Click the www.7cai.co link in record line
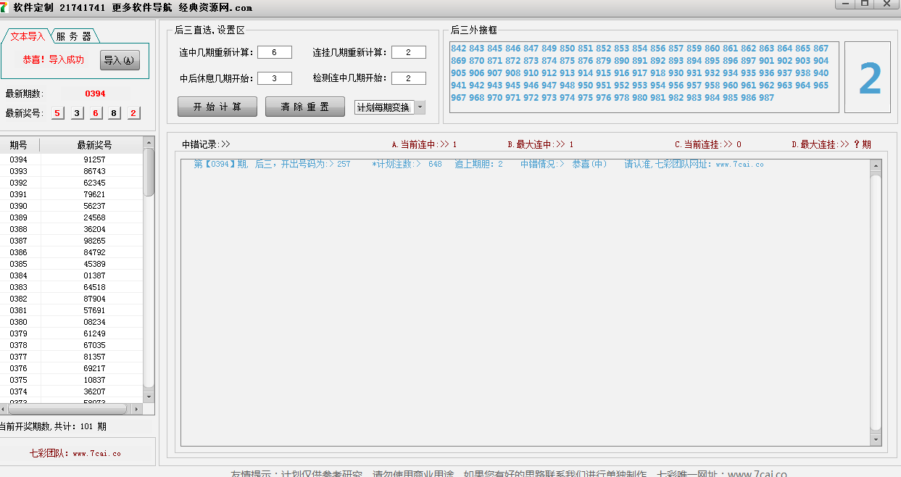 click(x=739, y=165)
